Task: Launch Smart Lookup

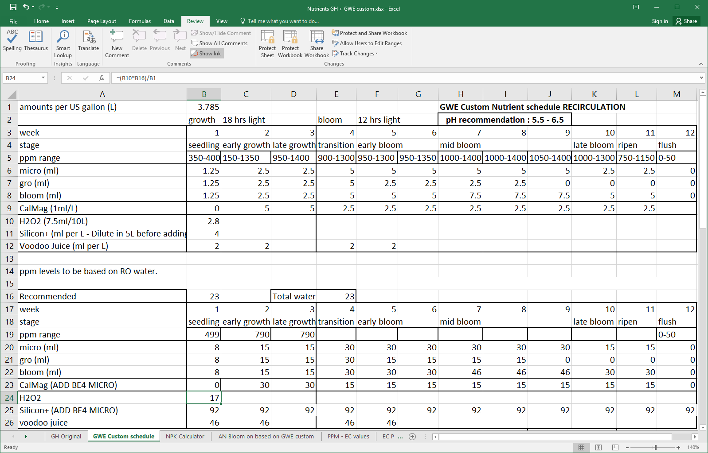Action: [x=63, y=44]
